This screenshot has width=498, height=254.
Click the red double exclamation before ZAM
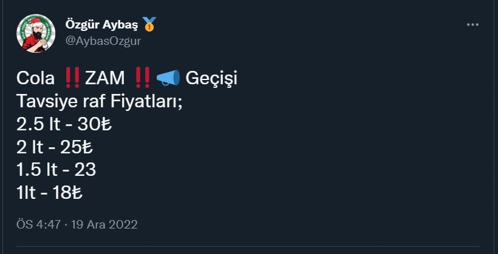pyautogui.click(x=72, y=78)
